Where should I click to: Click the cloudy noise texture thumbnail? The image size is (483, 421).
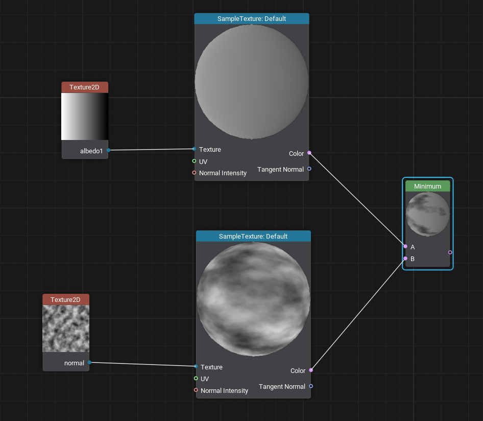click(66, 329)
